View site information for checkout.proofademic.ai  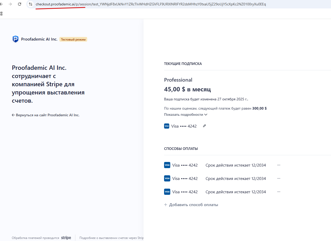pyautogui.click(x=31, y=4)
